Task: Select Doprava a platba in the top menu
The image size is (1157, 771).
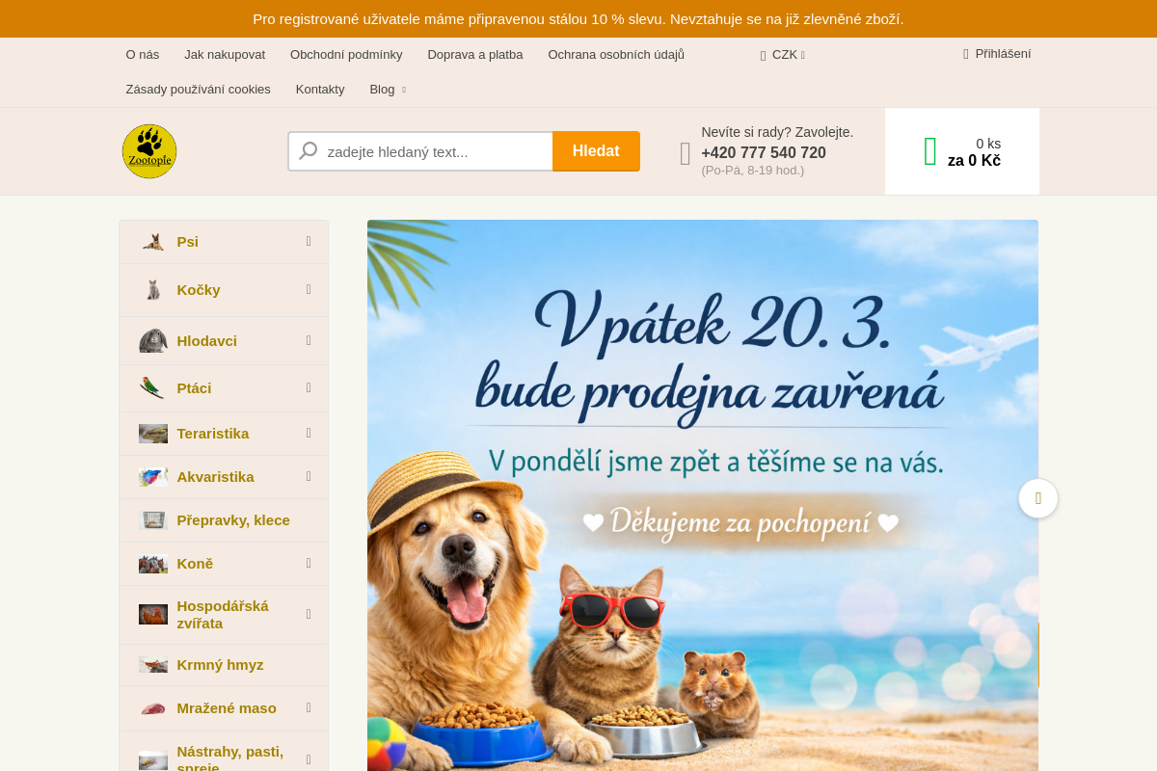Action: pyautogui.click(x=475, y=55)
